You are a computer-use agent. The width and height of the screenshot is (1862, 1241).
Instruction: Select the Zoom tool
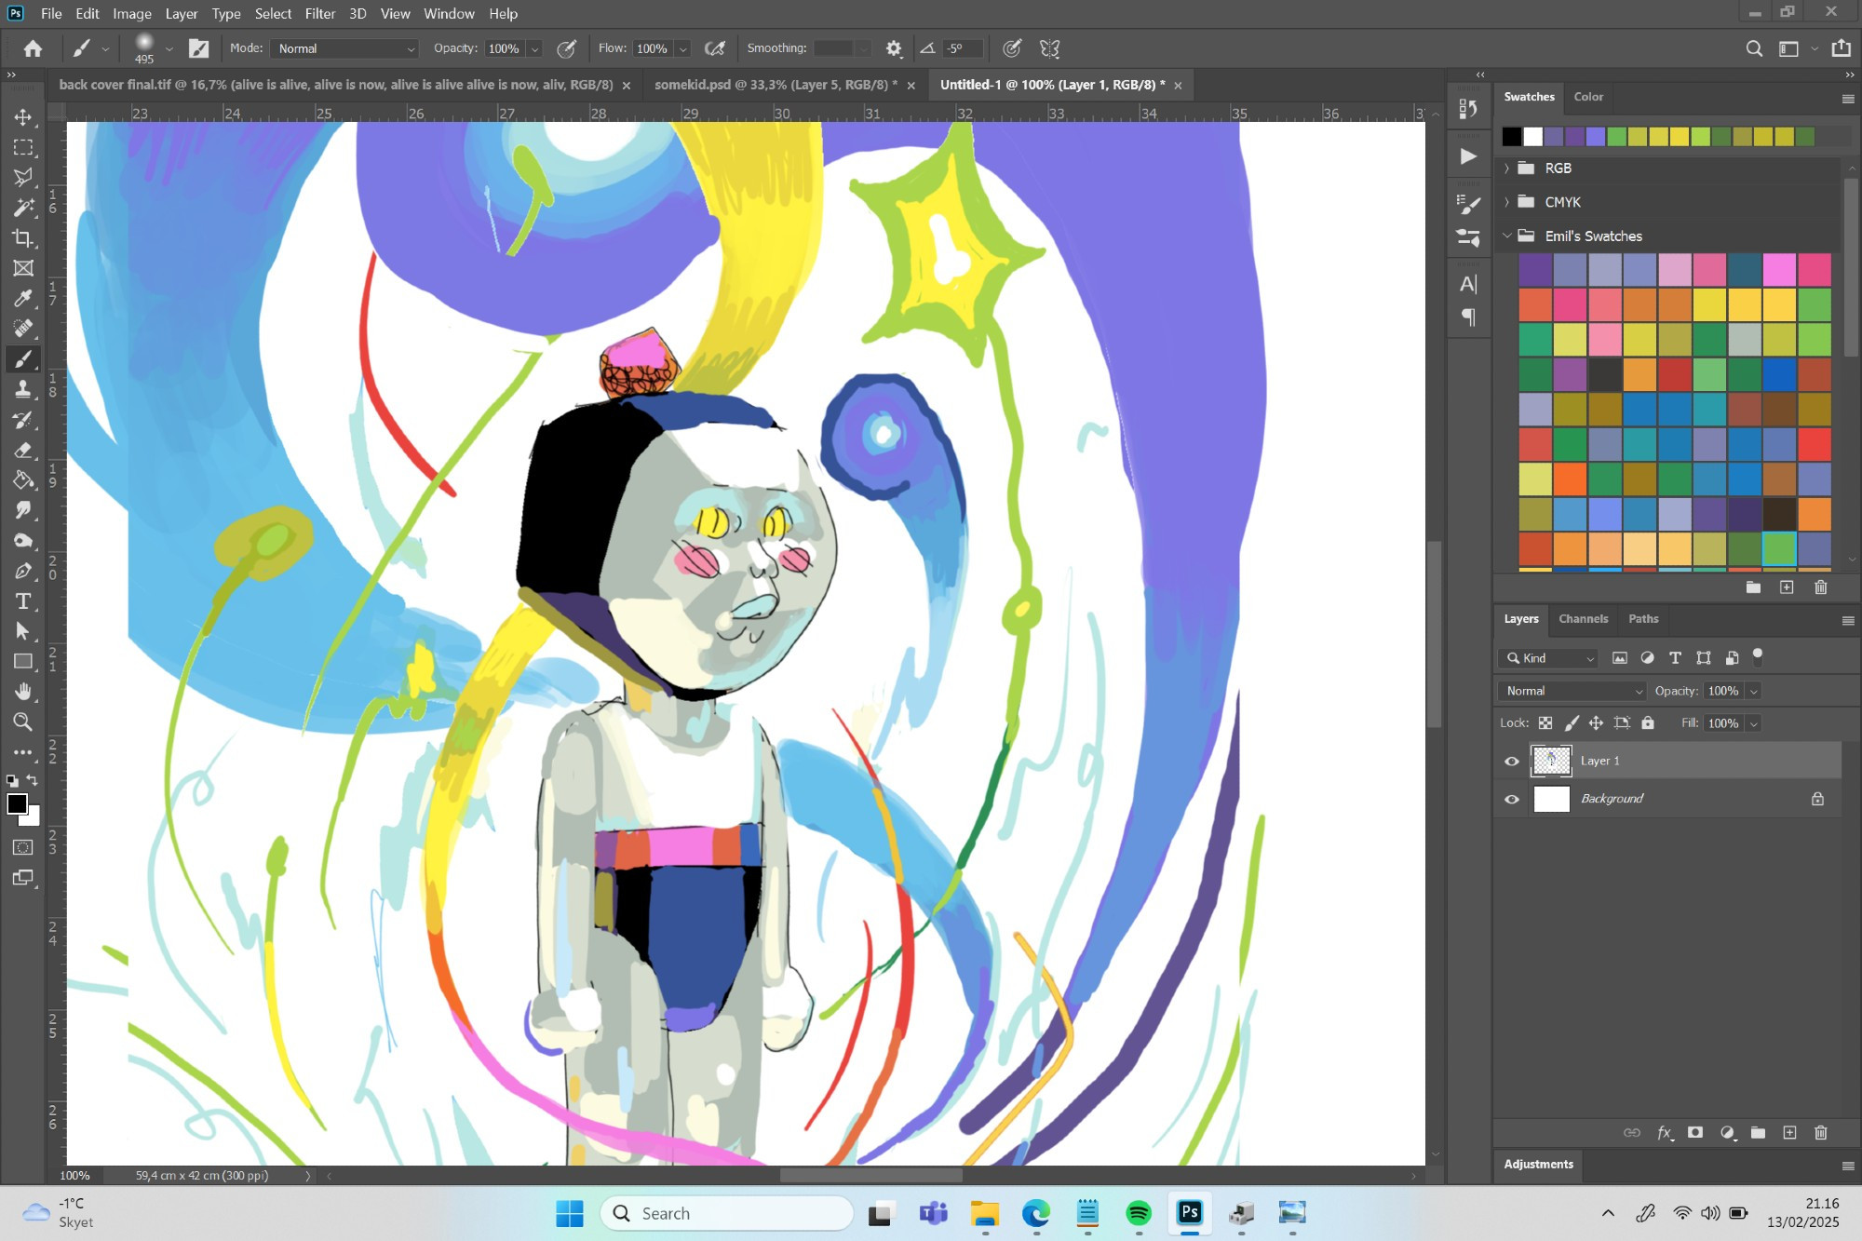point(23,722)
